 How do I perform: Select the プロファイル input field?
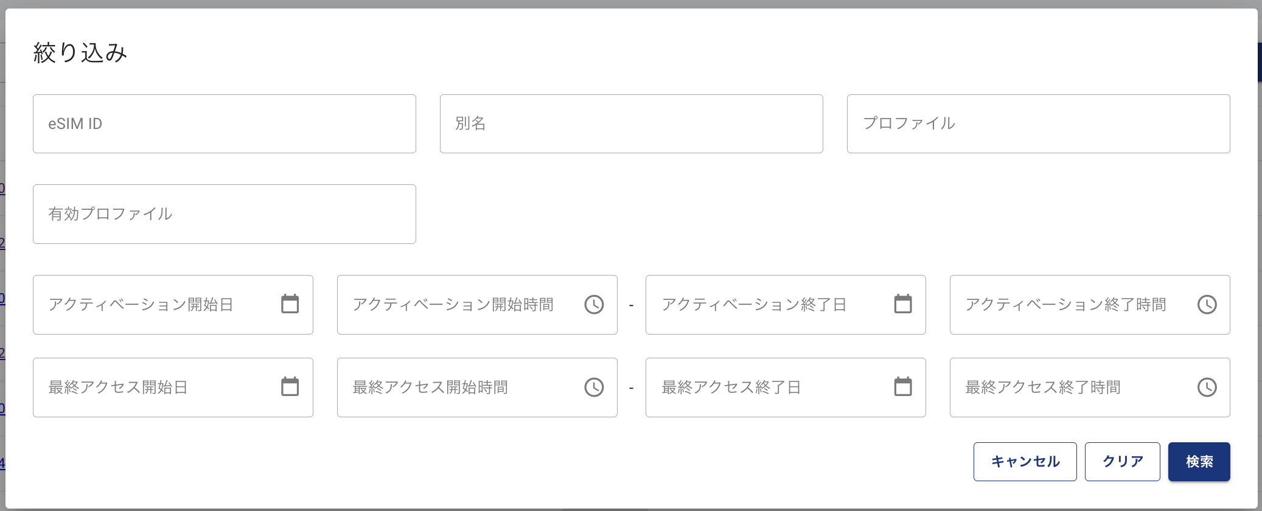pyautogui.click(x=1038, y=123)
